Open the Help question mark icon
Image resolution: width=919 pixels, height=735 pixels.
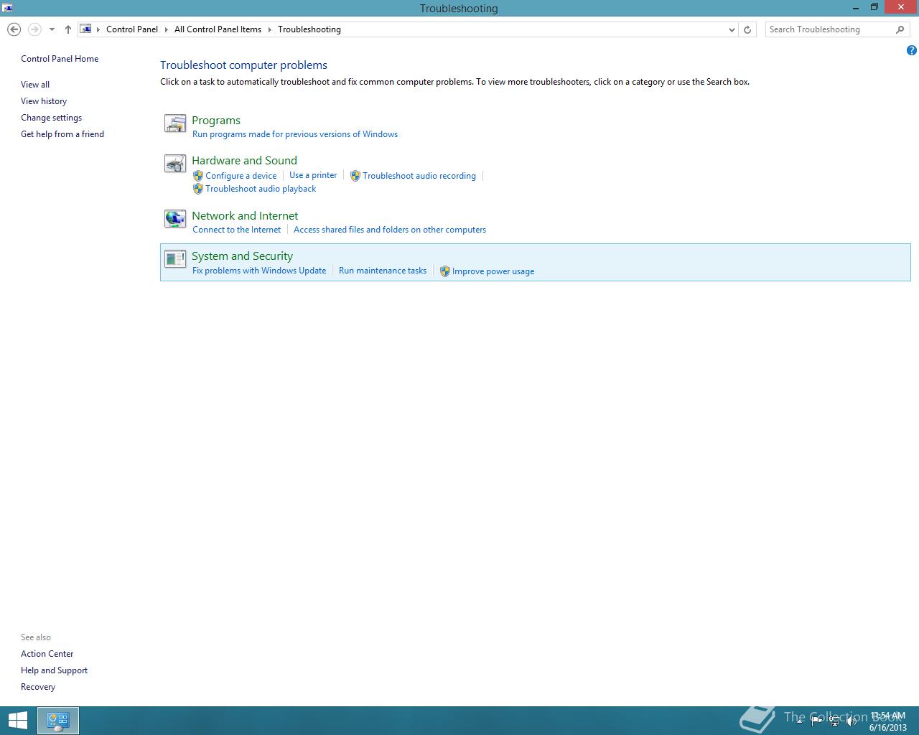[x=912, y=50]
